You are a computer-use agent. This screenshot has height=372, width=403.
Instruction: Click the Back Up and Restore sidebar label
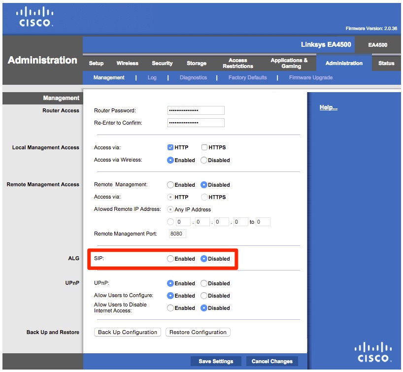point(53,333)
